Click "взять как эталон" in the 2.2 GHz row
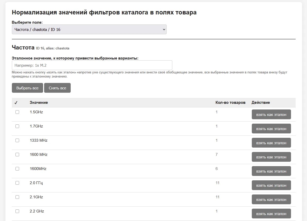307x221 pixels. coord(271,214)
